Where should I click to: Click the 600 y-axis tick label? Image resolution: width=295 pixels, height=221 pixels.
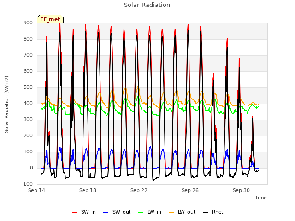[x=28, y=71]
